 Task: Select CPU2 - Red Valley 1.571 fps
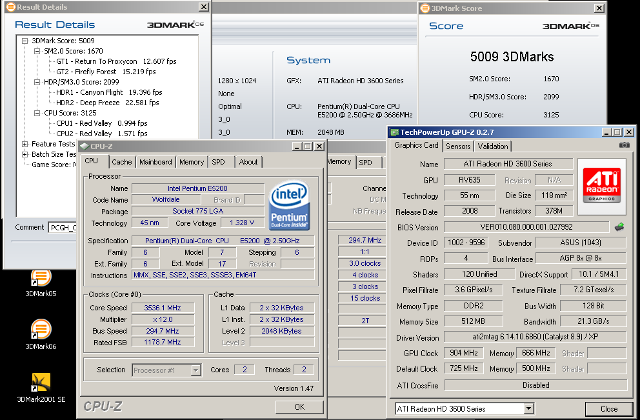point(102,134)
